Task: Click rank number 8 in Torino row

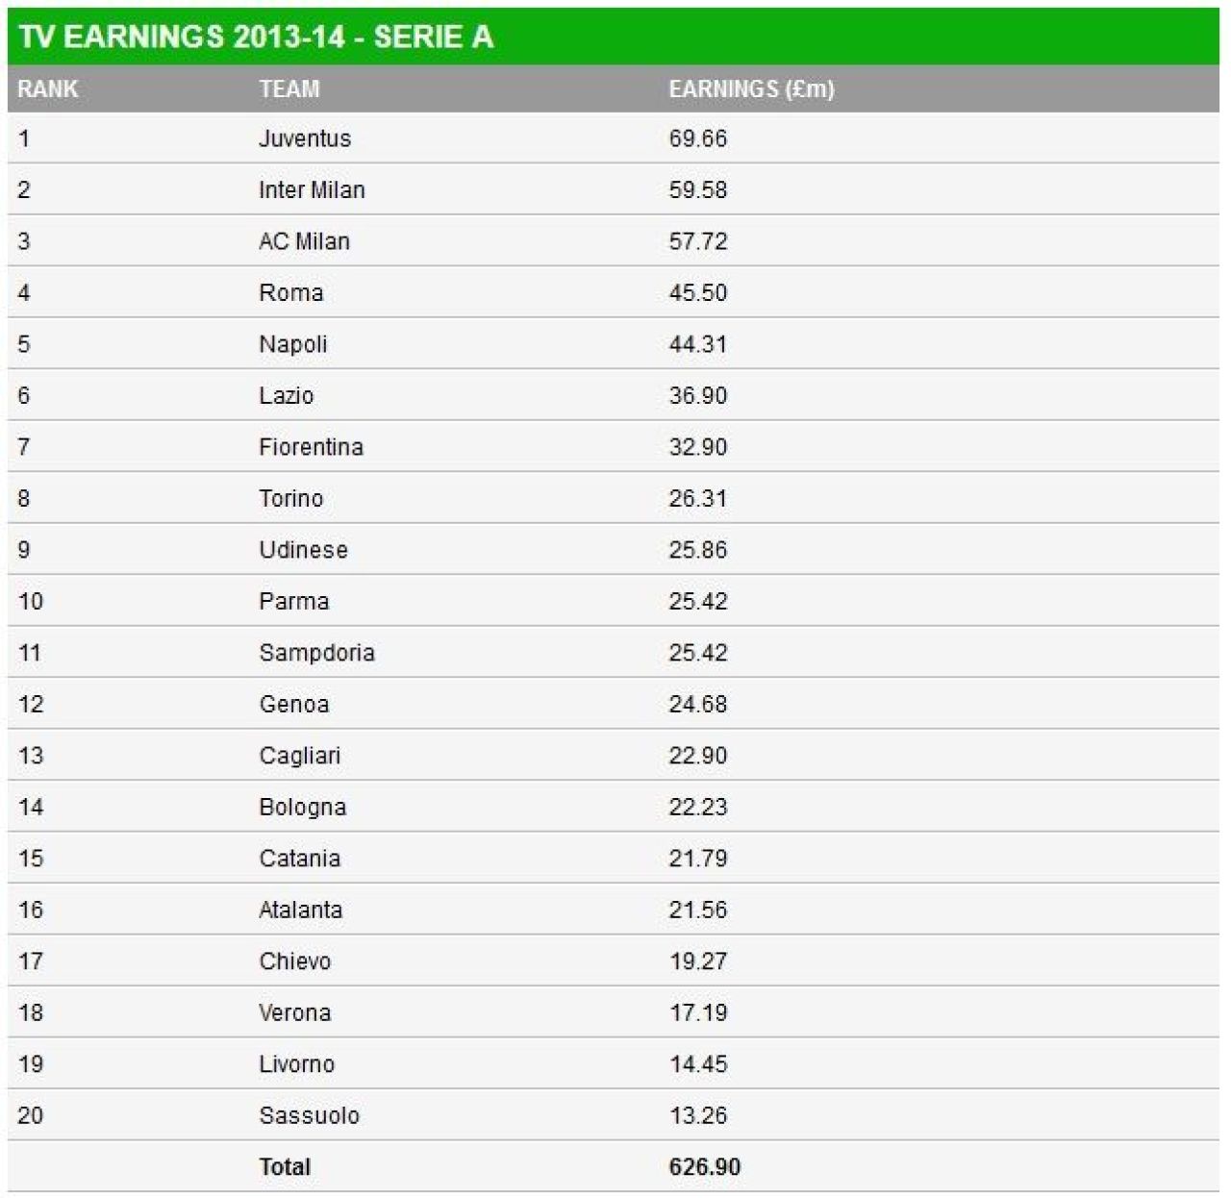Action: [24, 498]
